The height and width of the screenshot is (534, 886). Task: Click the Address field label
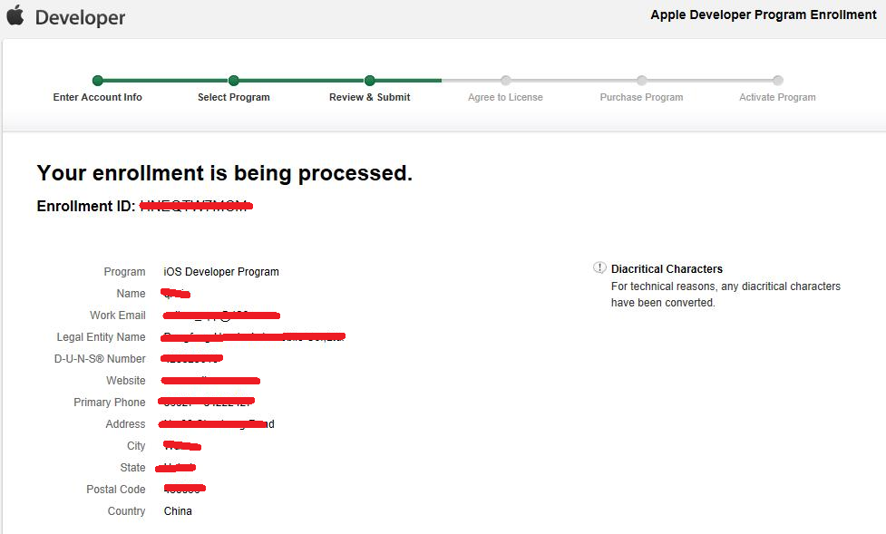pyautogui.click(x=125, y=424)
